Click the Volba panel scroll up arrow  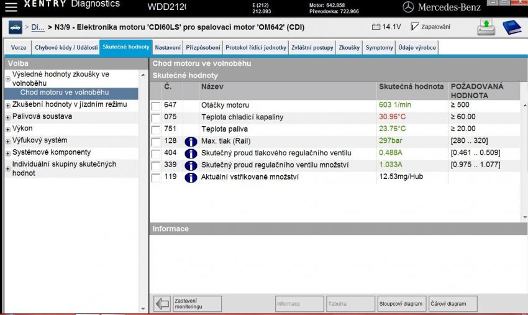143,75
